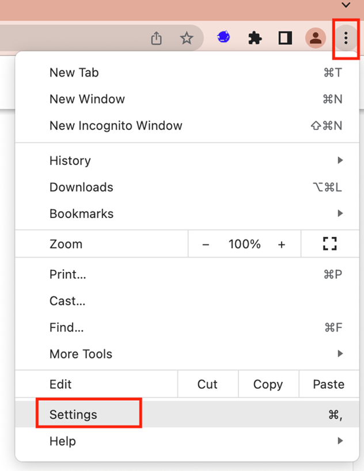364x471 pixels.
Task: Enter full screen via the Zoom row icon
Action: 329,243
